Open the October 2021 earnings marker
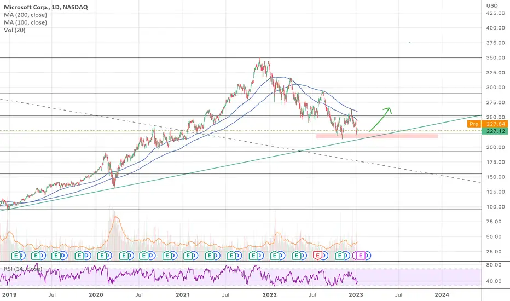510x301 pixels. [x=253, y=256]
